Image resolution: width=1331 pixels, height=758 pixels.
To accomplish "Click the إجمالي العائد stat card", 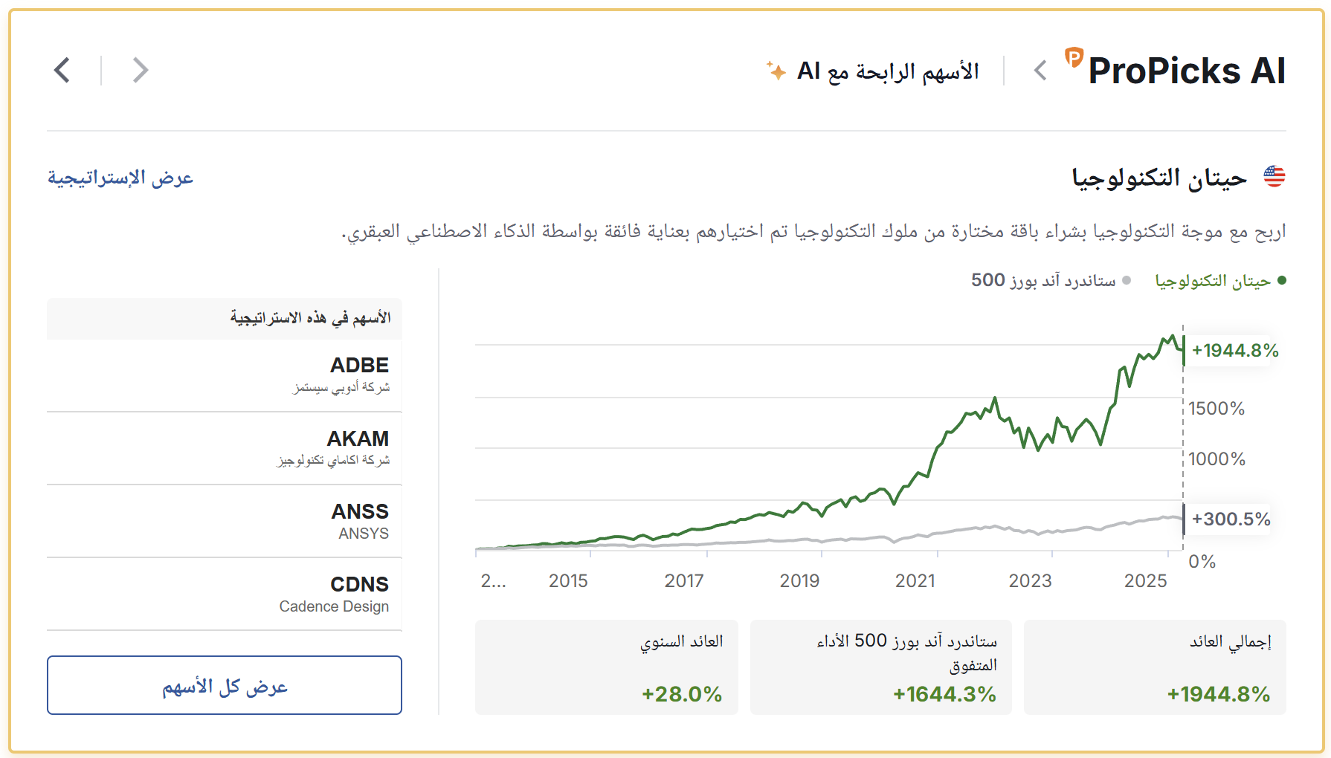I will coord(1155,667).
